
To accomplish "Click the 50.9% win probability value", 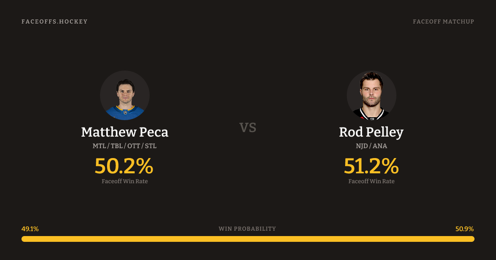I will pos(465,229).
